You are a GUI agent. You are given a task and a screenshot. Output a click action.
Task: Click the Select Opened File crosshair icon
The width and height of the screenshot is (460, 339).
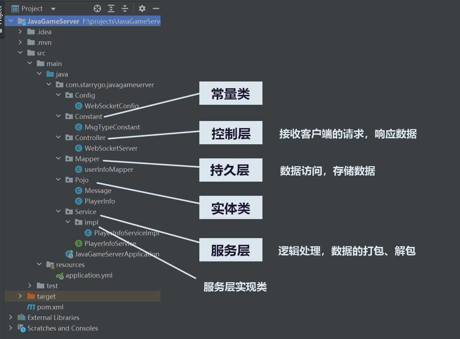pyautogui.click(x=97, y=8)
